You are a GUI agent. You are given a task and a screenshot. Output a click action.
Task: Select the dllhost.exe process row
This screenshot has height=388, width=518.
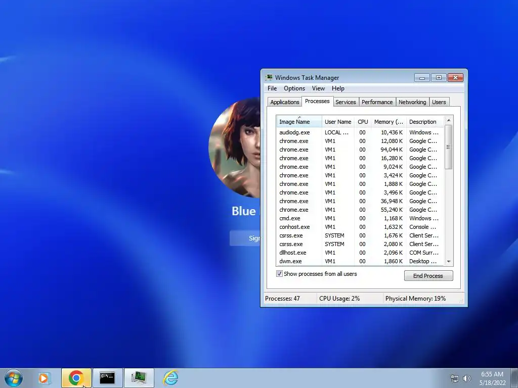(x=360, y=253)
